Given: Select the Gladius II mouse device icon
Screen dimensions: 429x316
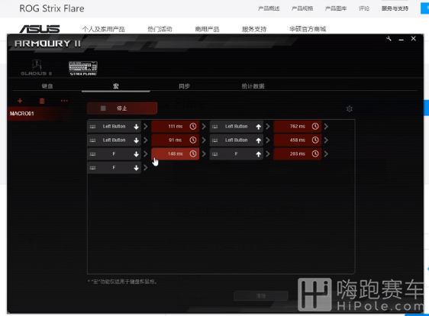Looking at the screenshot, I should click(37, 67).
